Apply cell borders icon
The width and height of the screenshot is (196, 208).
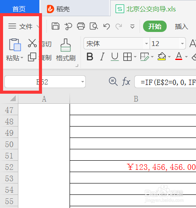click(x=127, y=56)
